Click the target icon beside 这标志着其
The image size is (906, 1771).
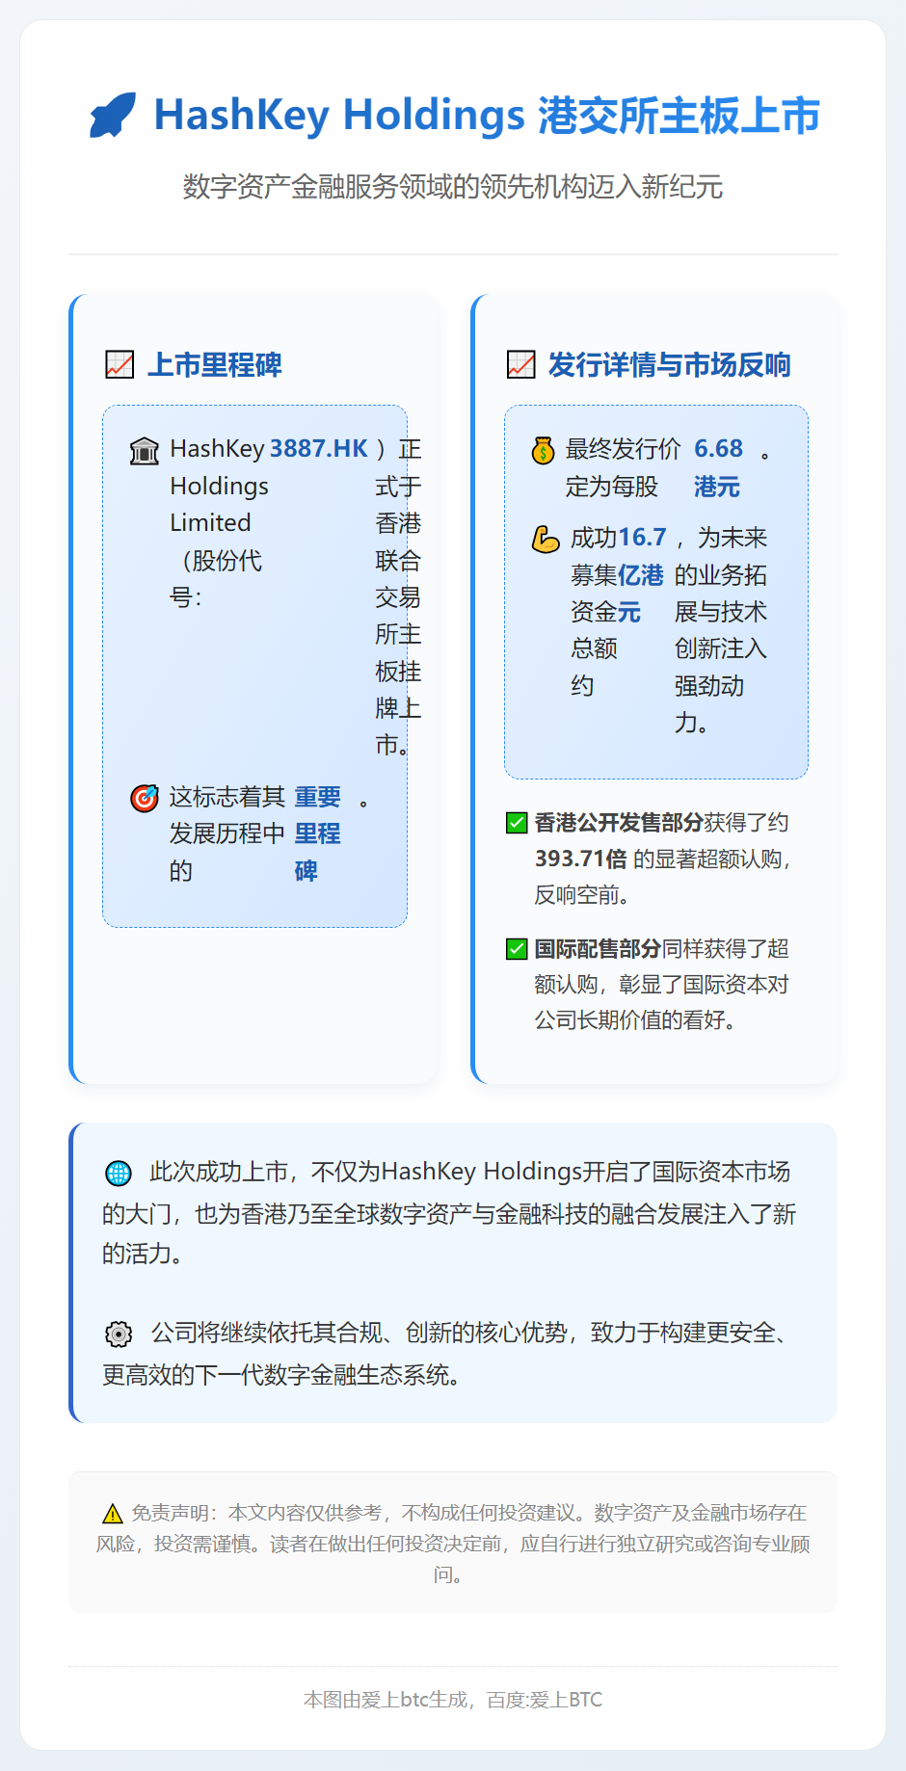click(145, 798)
